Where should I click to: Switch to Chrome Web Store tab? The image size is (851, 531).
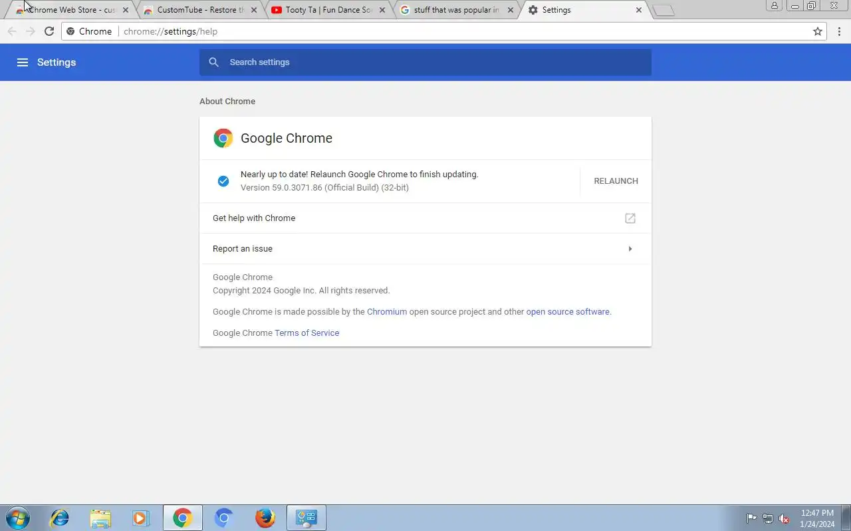(72, 10)
